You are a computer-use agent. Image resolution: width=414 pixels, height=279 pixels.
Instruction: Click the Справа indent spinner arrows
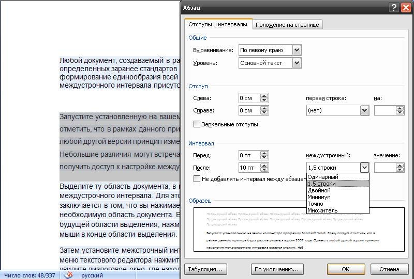264,110
